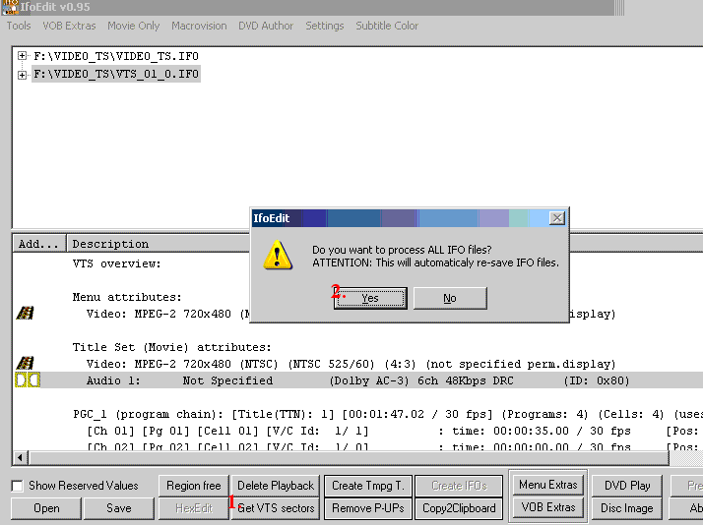The width and height of the screenshot is (703, 525).
Task: Select the Audio 1 Not Specified row
Action: coord(357,380)
